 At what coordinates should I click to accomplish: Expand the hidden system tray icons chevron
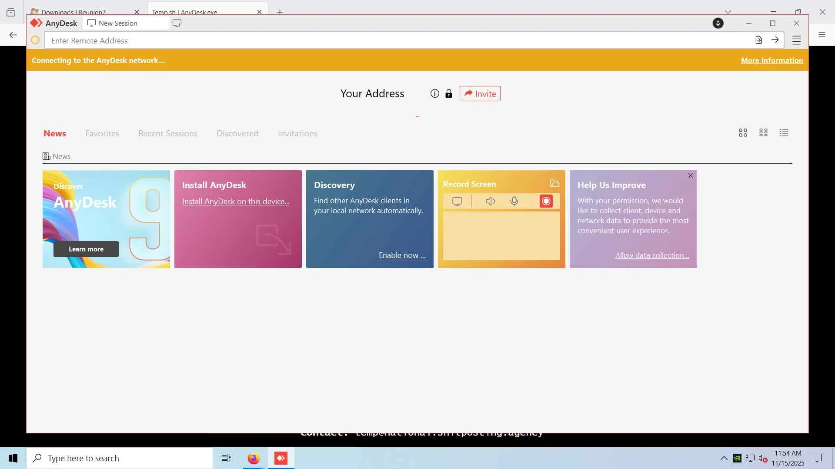coord(724,458)
